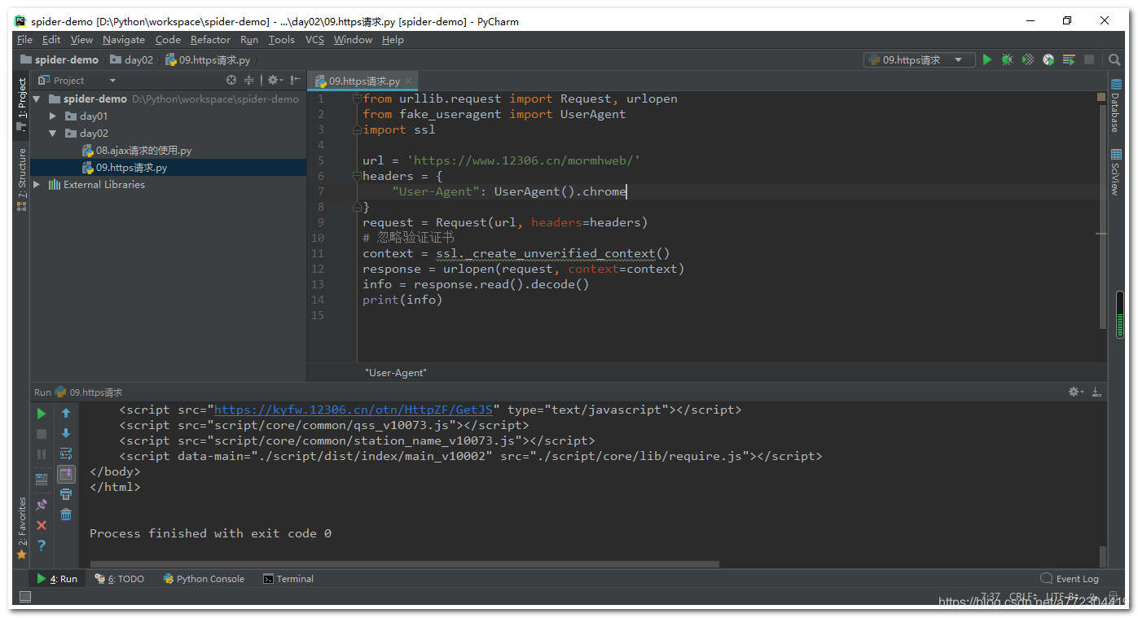Run 09.https请求 with the toolbar green arrow
Screen dimensions: 1138x618
[987, 59]
